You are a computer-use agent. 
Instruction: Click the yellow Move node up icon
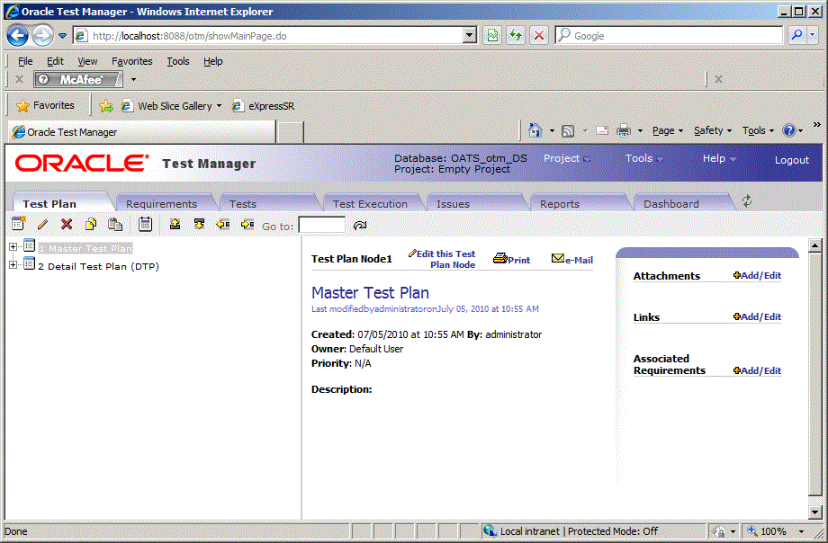175,225
